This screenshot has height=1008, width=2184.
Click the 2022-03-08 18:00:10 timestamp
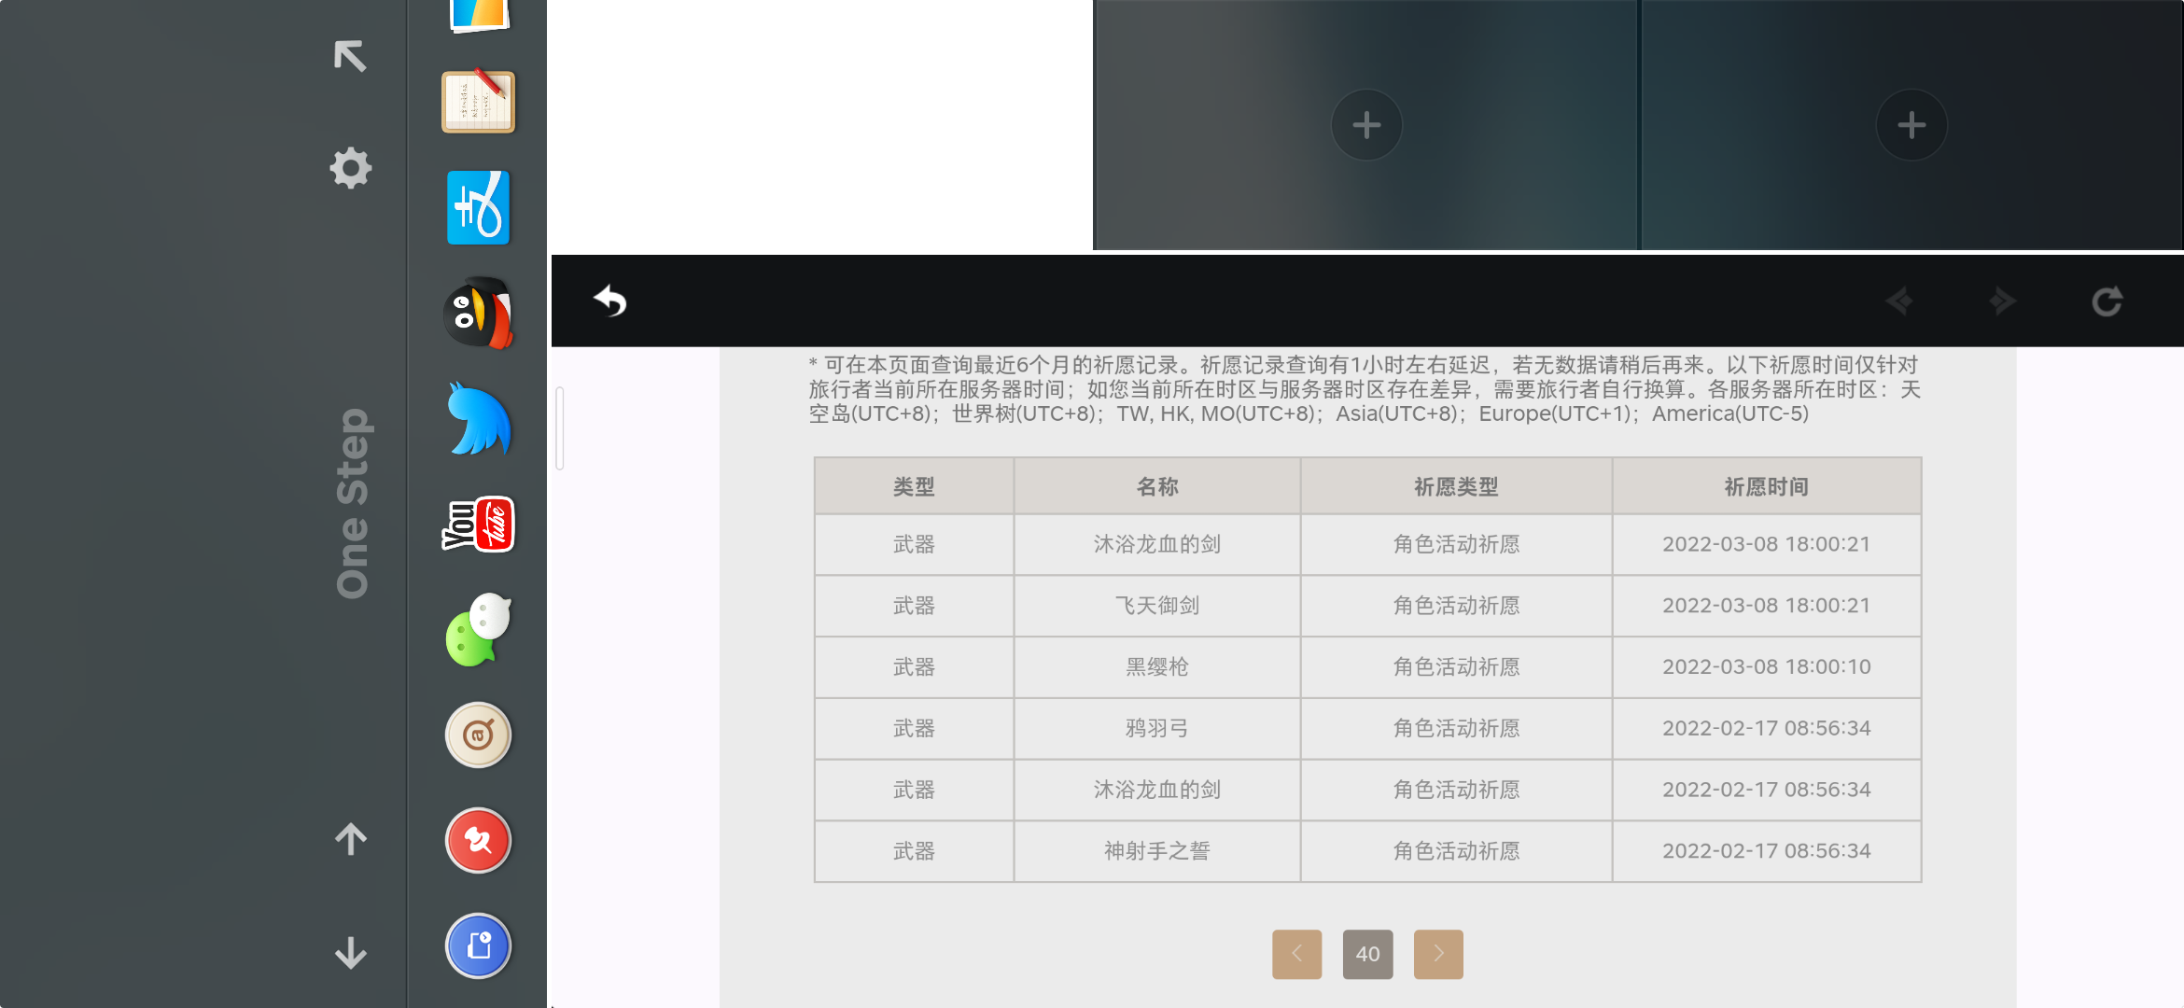tap(1766, 667)
